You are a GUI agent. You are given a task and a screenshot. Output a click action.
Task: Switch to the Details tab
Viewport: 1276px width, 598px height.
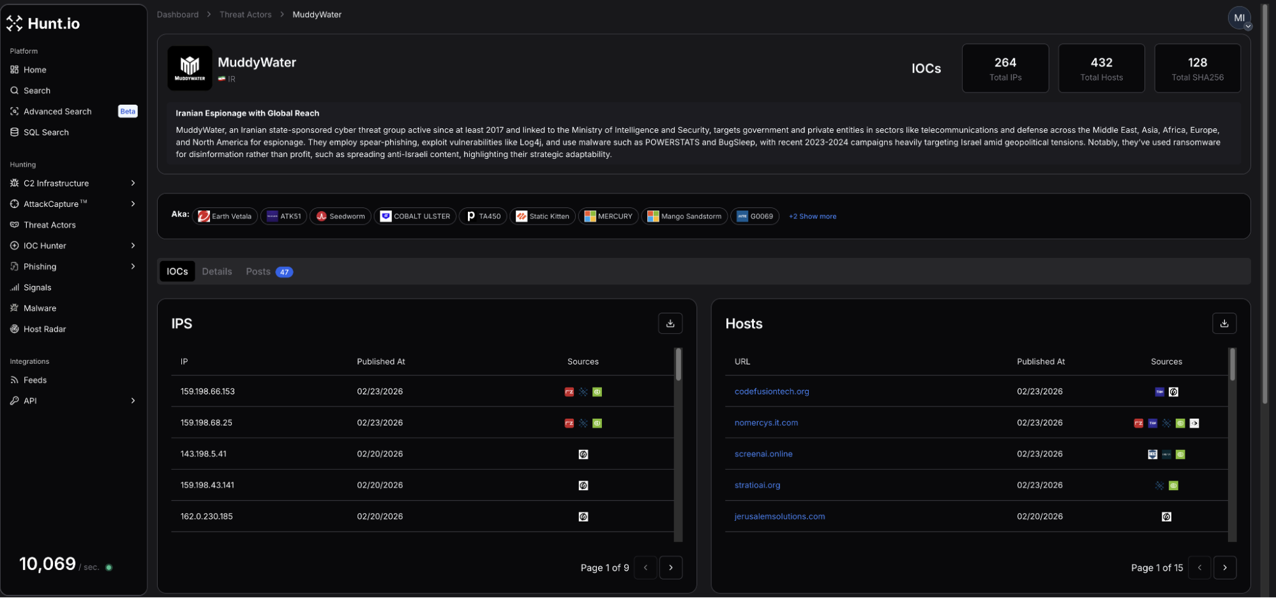(x=216, y=272)
